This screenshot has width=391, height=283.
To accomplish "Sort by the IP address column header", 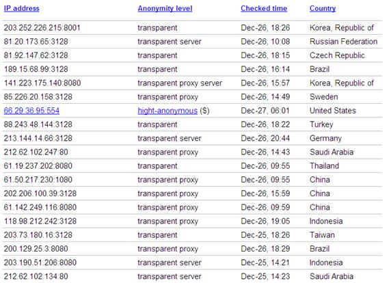I will [x=21, y=8].
